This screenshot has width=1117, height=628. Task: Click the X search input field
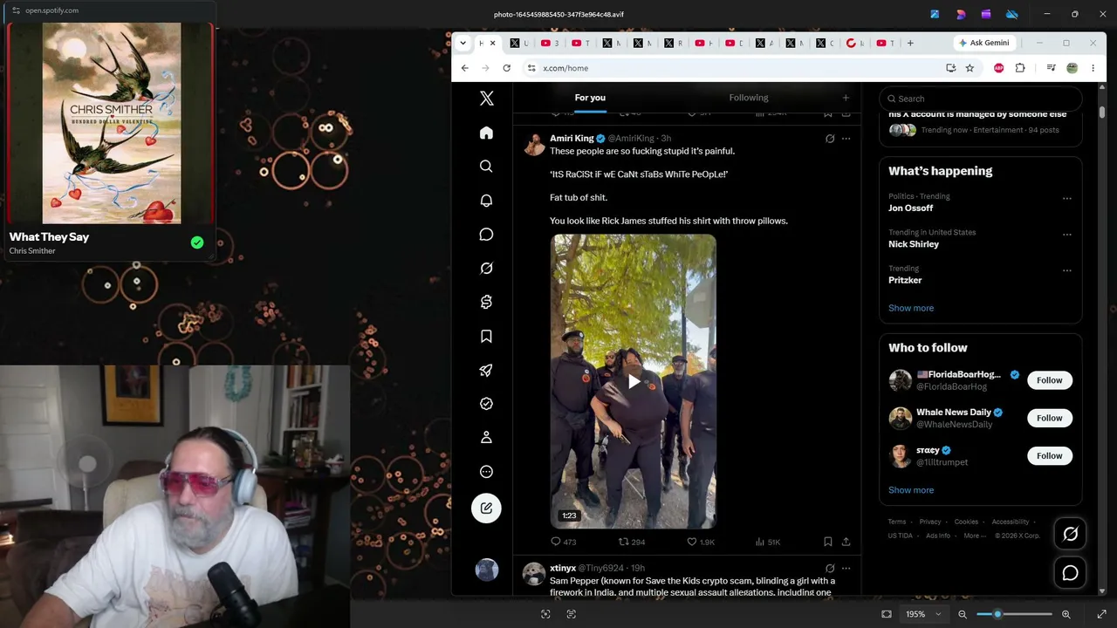(981, 99)
